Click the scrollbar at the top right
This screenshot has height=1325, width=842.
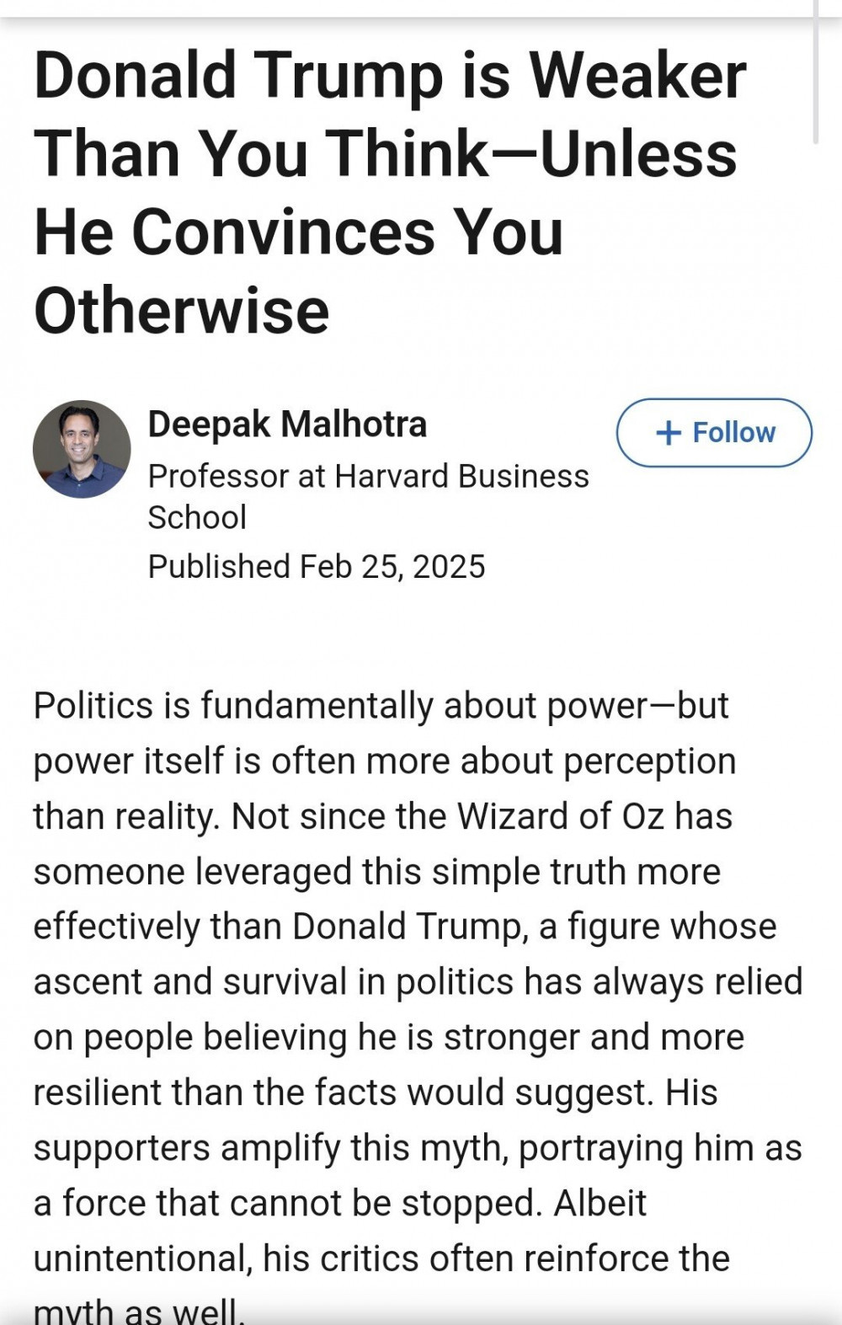815,72
